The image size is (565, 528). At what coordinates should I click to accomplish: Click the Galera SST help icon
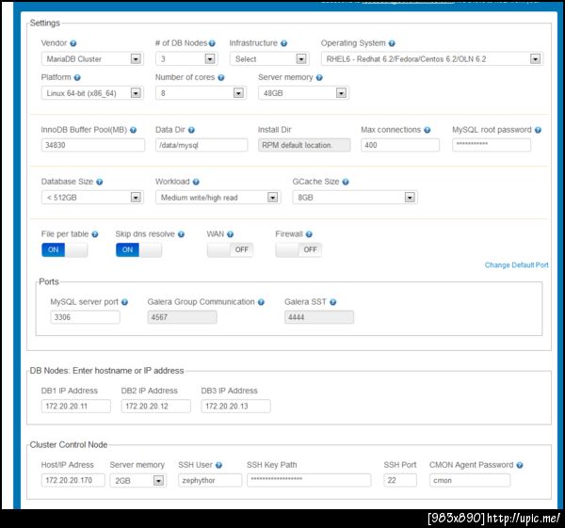click(x=333, y=302)
